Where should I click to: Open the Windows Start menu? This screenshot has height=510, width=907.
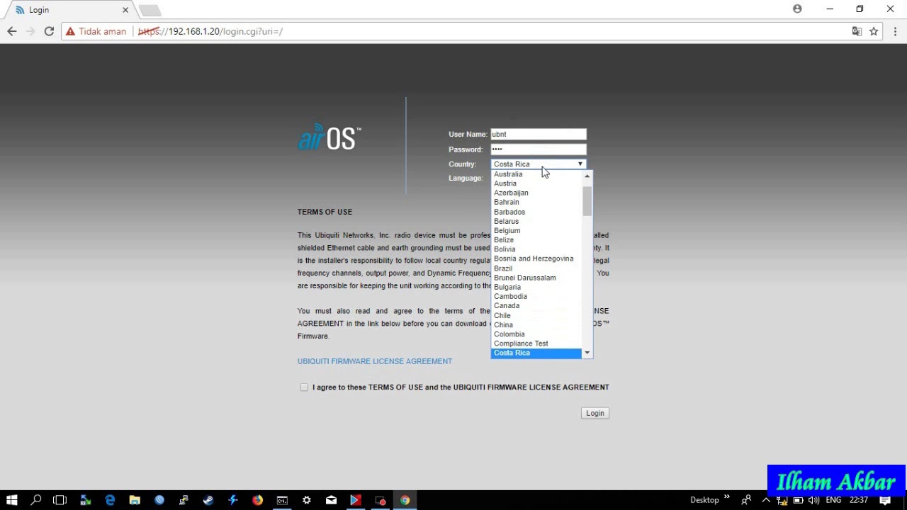(x=12, y=500)
